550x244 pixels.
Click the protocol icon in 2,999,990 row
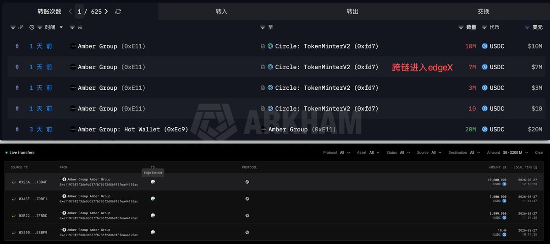pos(247,216)
